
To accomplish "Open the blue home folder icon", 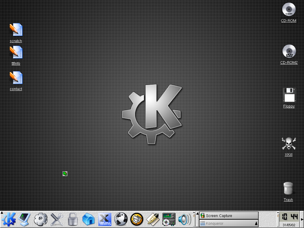I will tap(88, 219).
